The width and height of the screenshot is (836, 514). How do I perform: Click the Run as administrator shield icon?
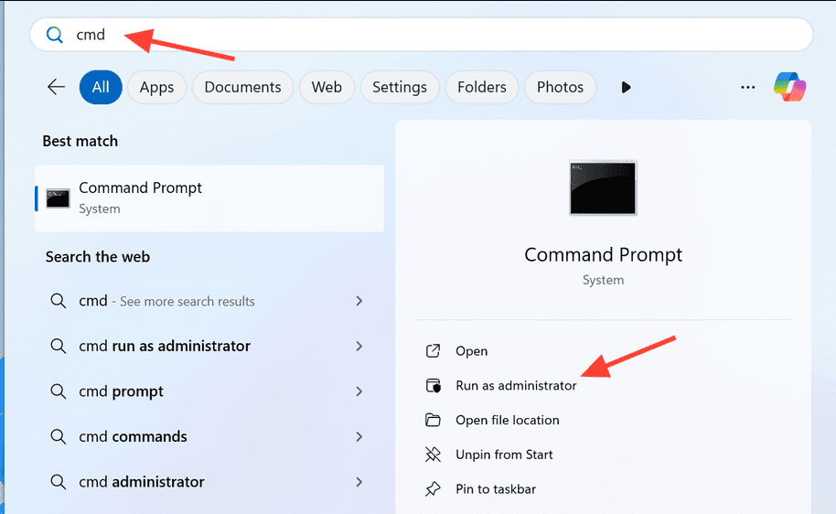(434, 386)
